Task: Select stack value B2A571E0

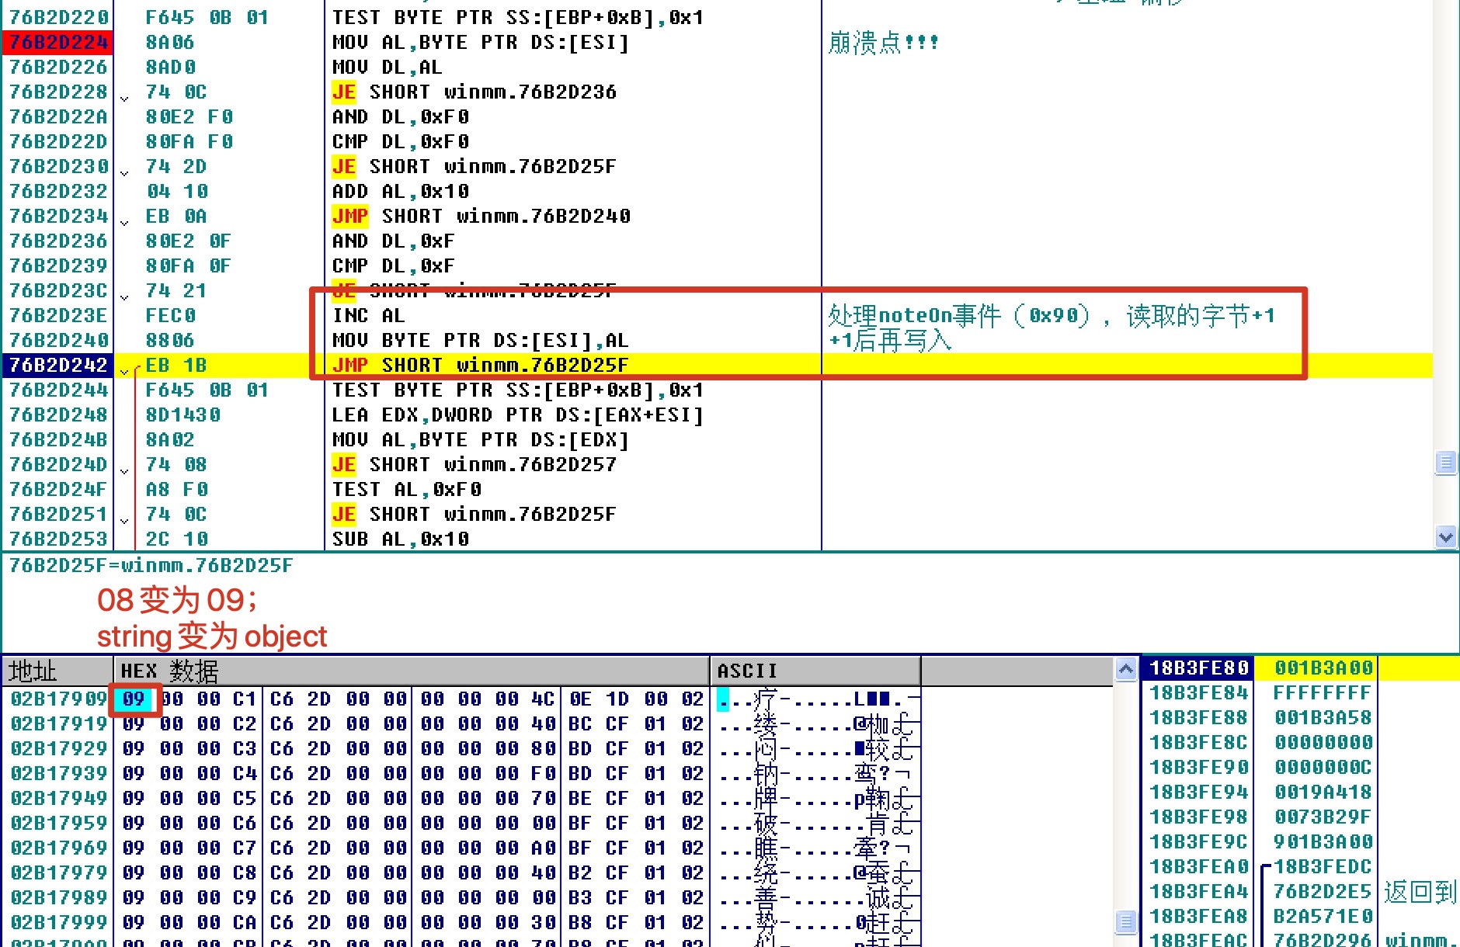Action: [x=1323, y=917]
